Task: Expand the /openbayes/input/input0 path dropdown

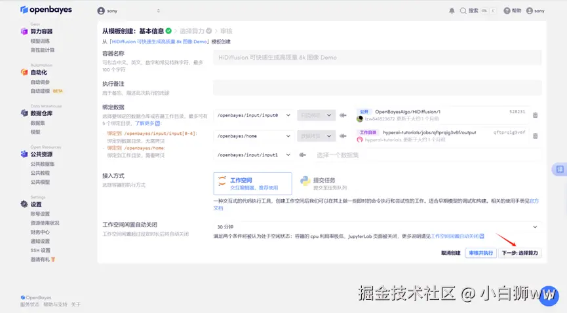Action: pos(254,115)
